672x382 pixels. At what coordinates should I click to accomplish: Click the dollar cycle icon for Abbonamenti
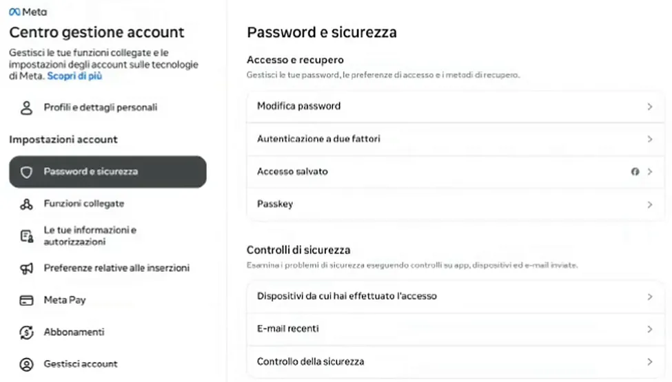click(27, 332)
